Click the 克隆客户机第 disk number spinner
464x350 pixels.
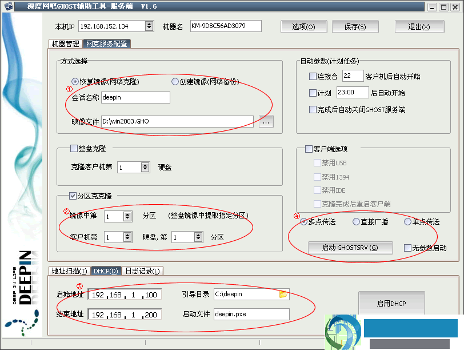145,168
